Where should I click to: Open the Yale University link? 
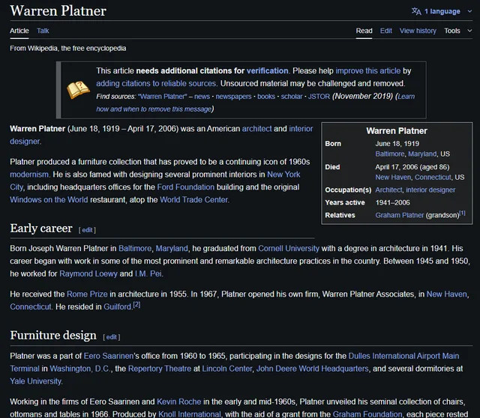tap(36, 381)
